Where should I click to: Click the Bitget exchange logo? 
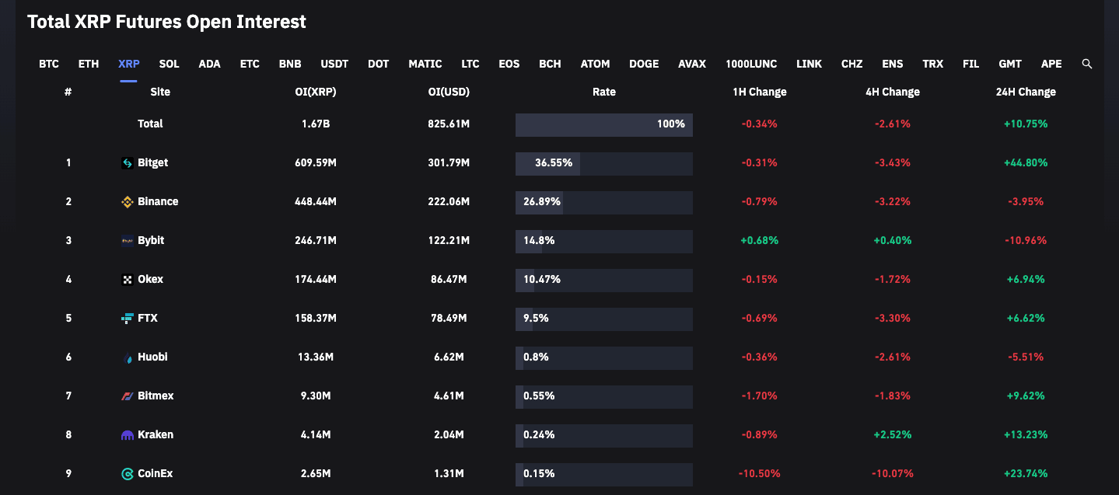(x=126, y=162)
